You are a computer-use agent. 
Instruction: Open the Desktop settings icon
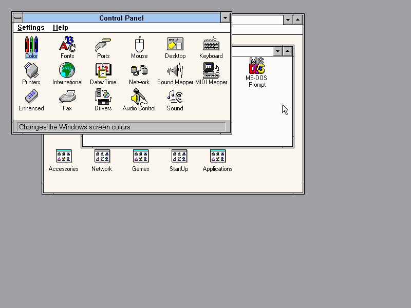(x=175, y=45)
